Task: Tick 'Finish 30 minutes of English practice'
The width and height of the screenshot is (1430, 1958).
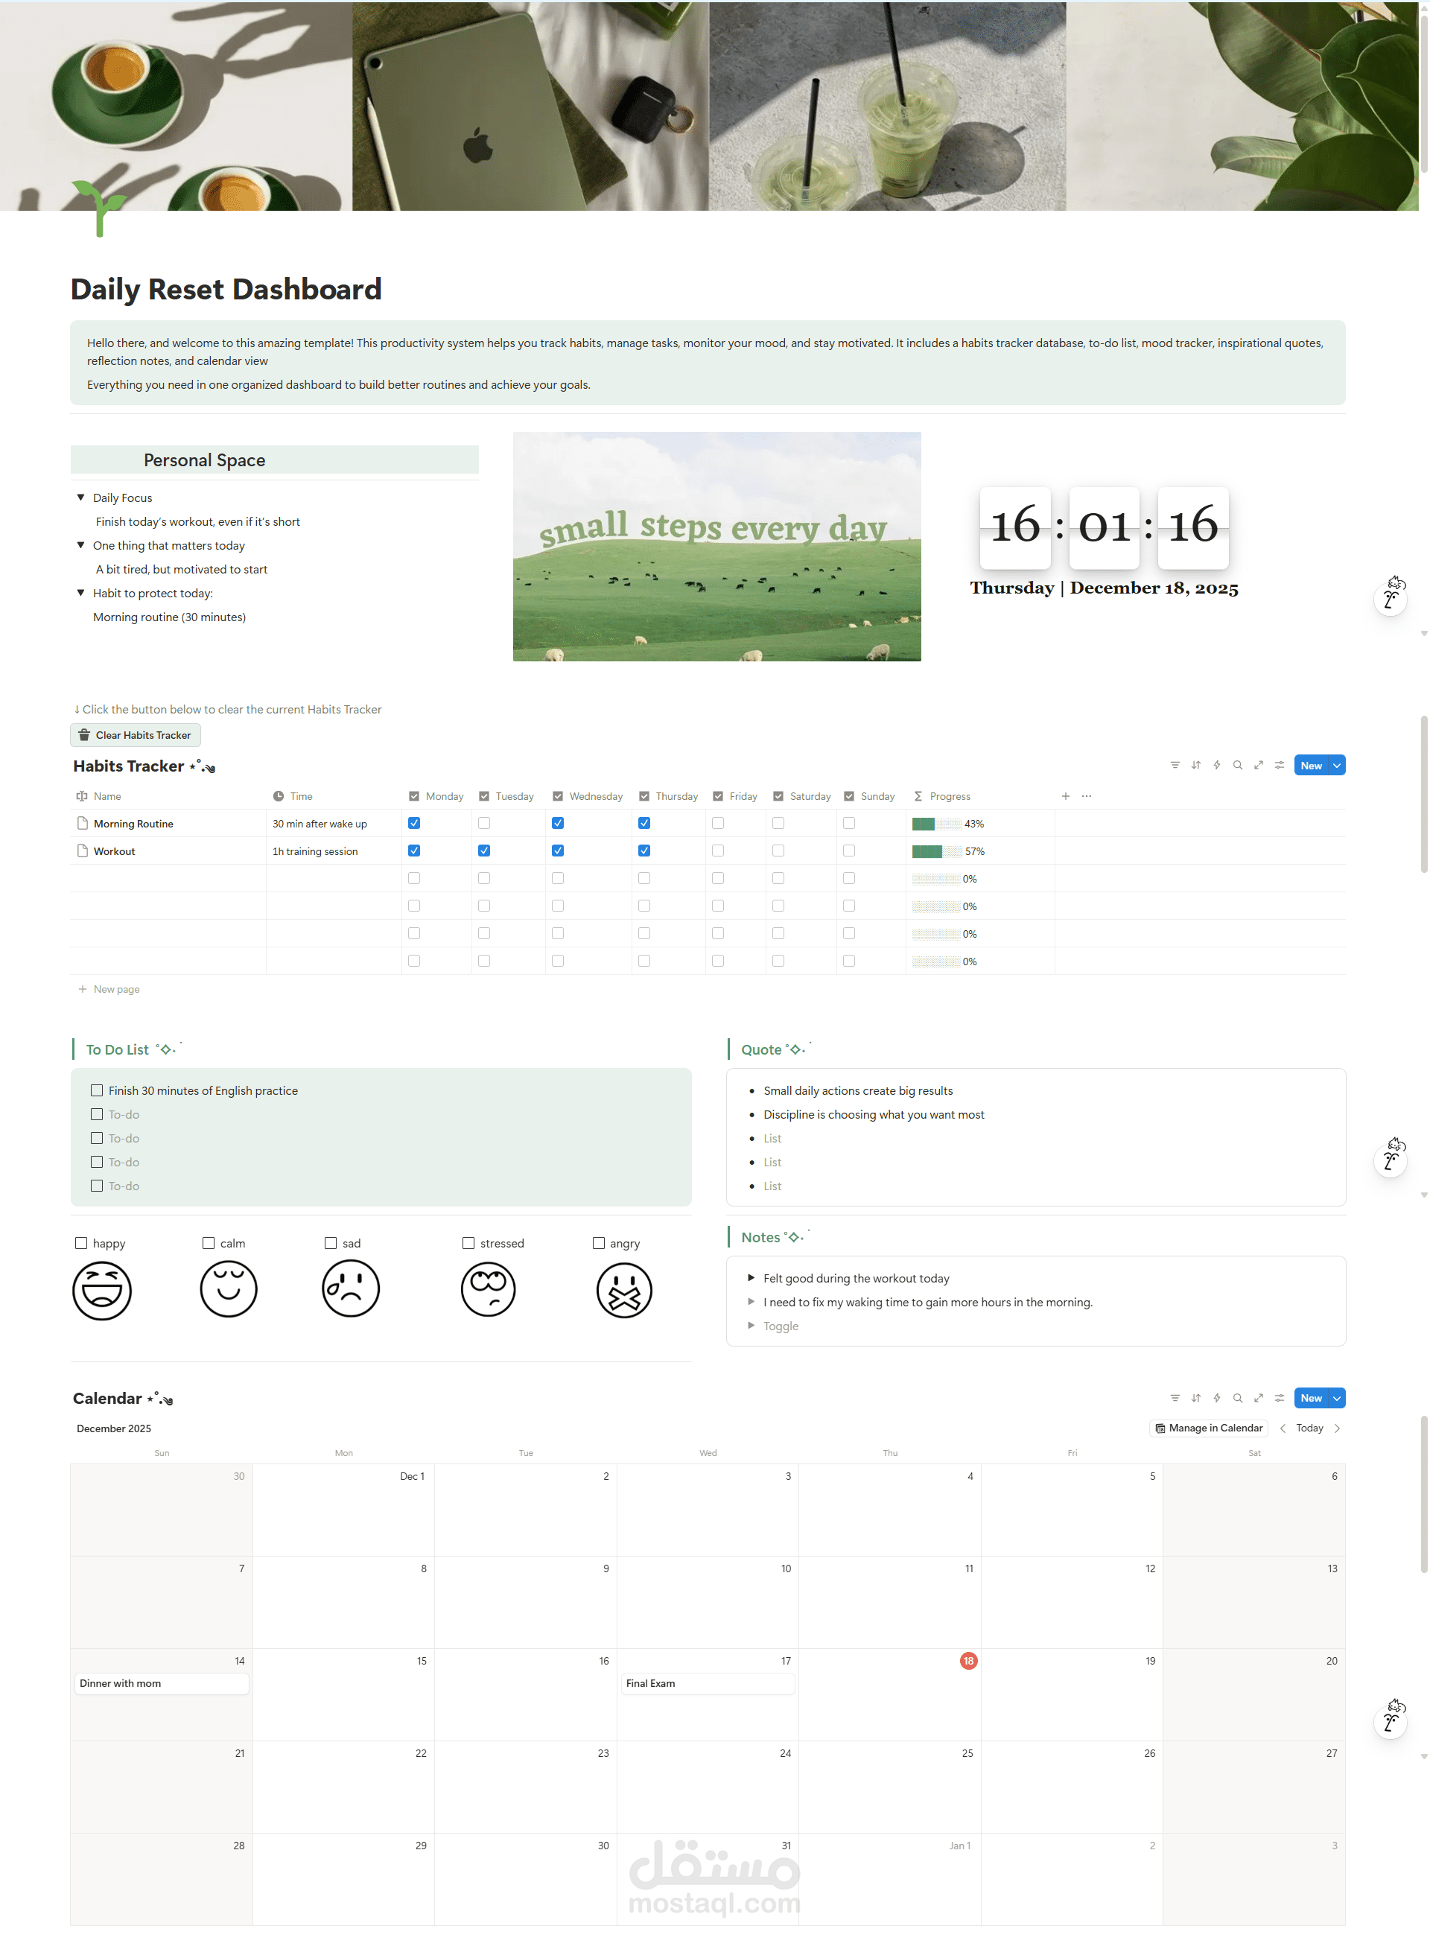Action: tap(97, 1090)
